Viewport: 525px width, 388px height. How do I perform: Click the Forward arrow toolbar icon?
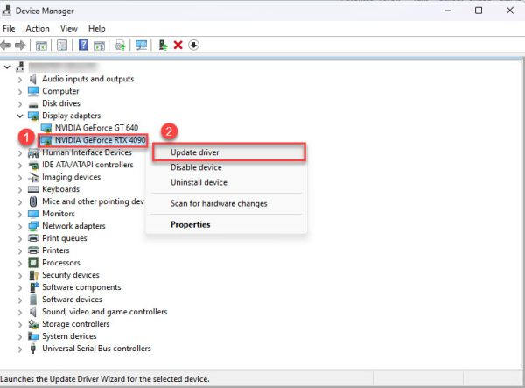pyautogui.click(x=20, y=46)
